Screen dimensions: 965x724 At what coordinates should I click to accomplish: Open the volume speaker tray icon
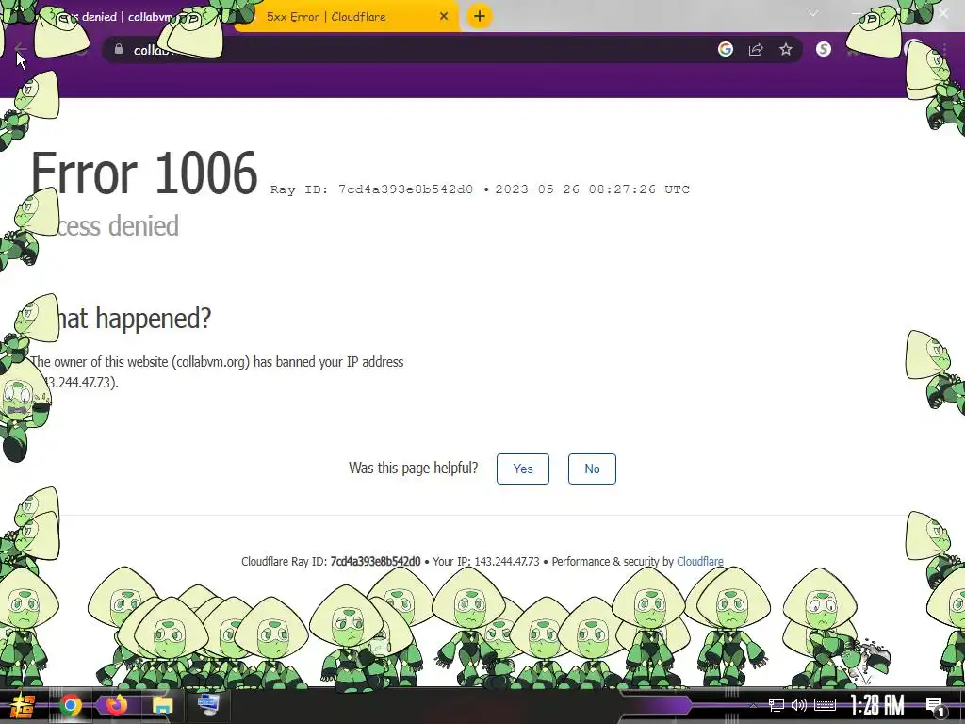[x=799, y=705]
